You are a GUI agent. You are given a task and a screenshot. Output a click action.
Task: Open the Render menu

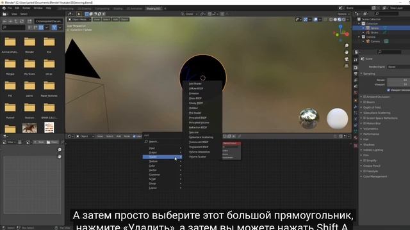click(x=26, y=8)
